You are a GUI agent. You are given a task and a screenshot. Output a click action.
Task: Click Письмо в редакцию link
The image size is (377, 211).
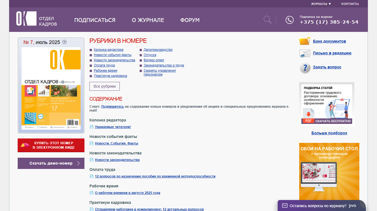pos(332,53)
